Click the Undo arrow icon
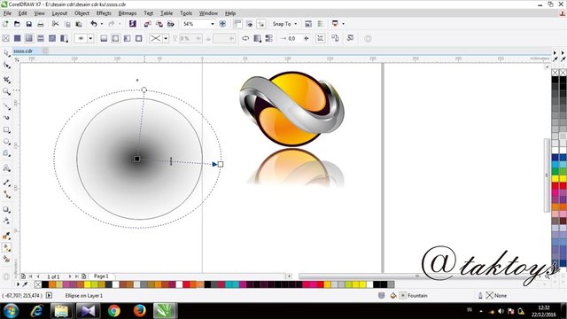Image resolution: width=567 pixels, height=319 pixels. click(94, 24)
